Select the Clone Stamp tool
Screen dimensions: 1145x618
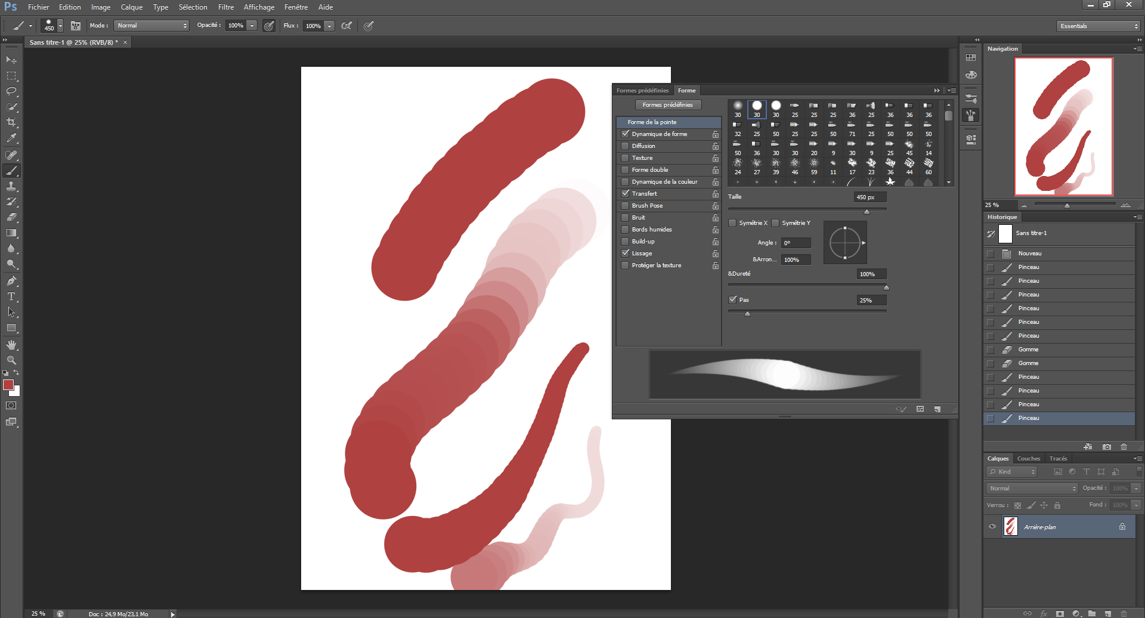coord(11,186)
